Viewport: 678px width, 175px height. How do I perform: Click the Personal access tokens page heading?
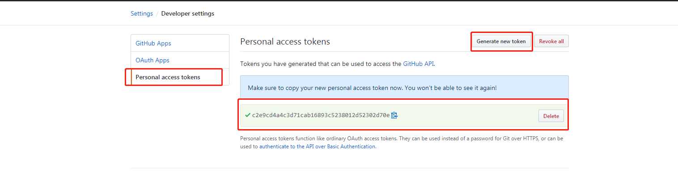tap(285, 41)
